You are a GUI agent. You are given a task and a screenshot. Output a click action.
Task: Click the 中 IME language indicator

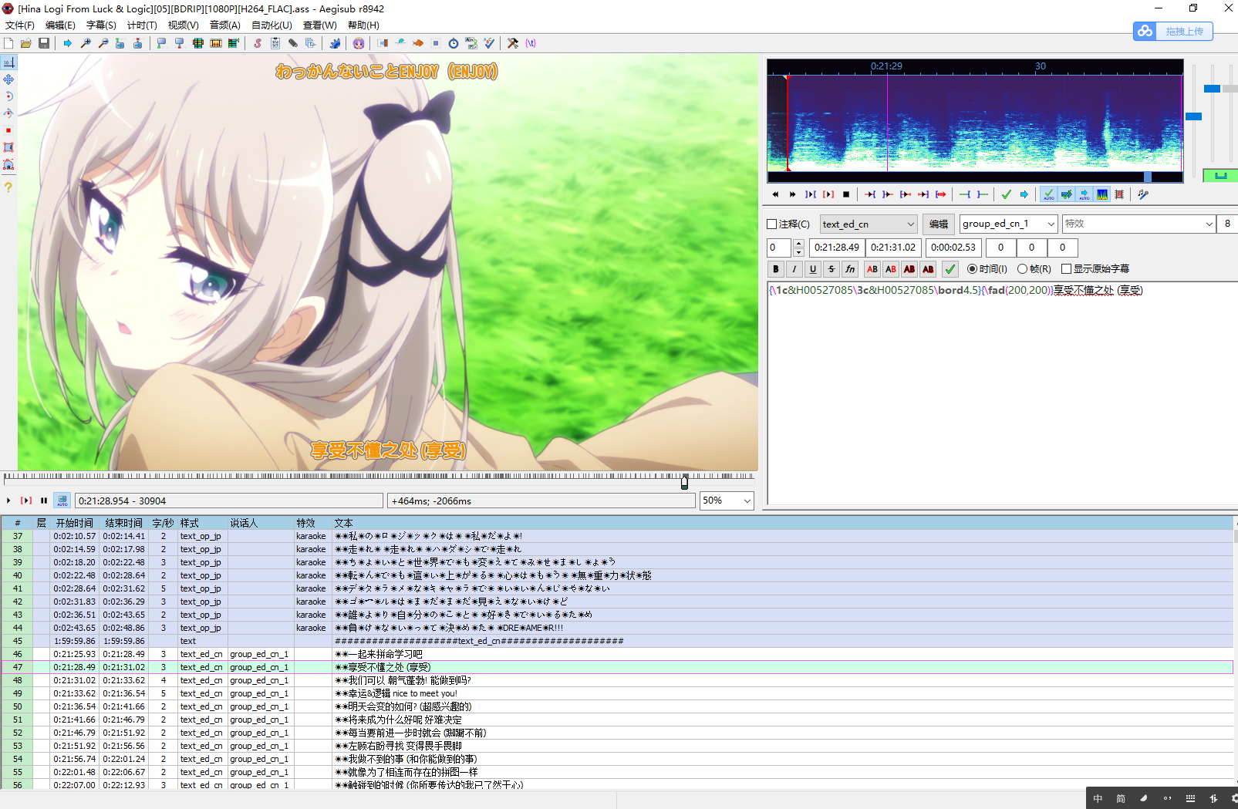pyautogui.click(x=1098, y=799)
